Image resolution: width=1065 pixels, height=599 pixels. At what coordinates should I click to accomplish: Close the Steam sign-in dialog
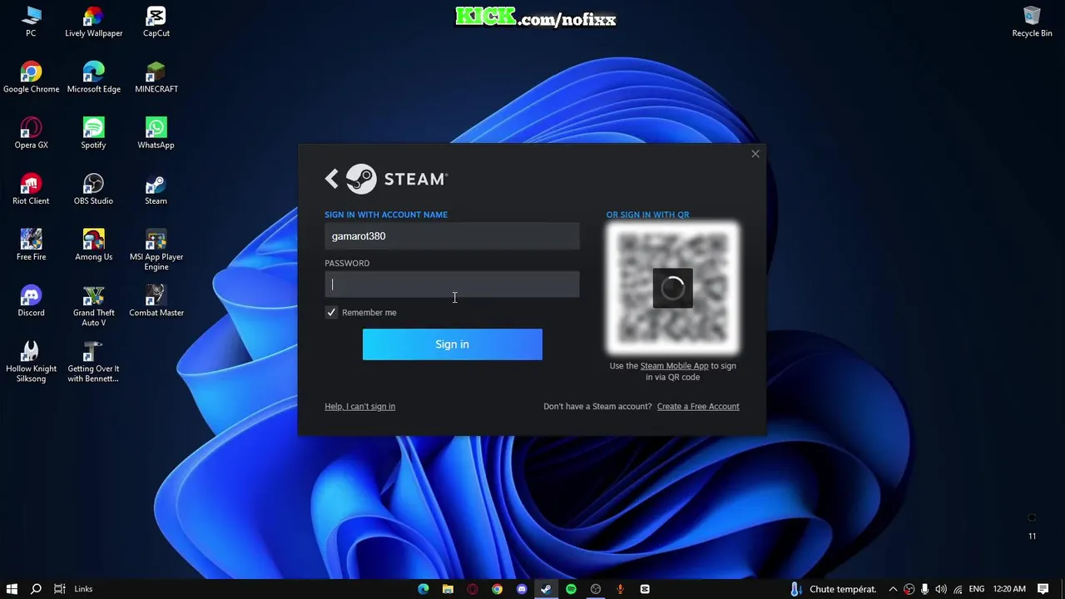755,154
